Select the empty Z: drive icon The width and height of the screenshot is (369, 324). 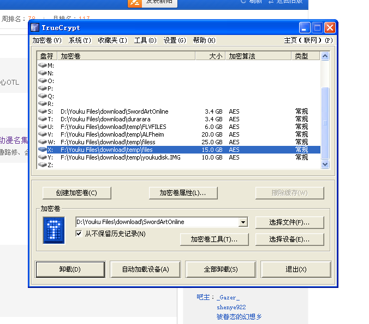(x=43, y=164)
